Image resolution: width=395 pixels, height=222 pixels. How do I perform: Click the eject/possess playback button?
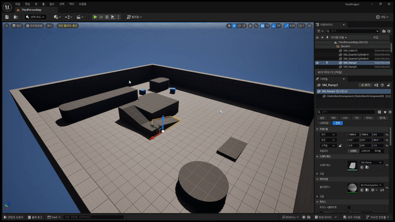pyautogui.click(x=113, y=17)
